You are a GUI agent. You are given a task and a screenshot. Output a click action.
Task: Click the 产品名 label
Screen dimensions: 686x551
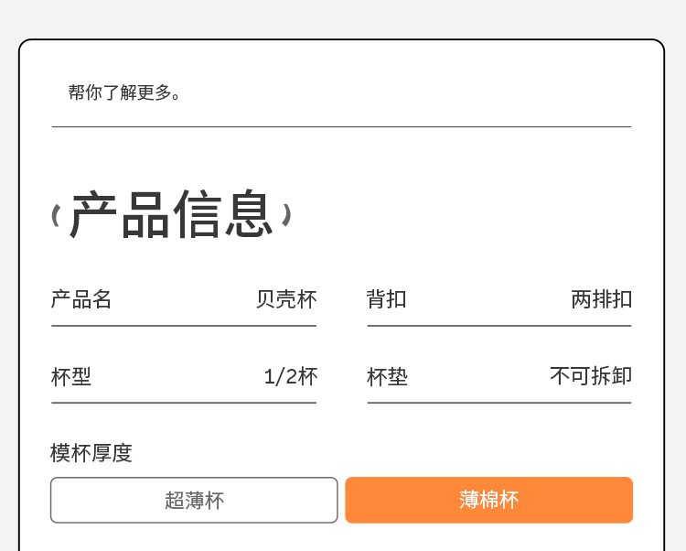click(x=81, y=299)
